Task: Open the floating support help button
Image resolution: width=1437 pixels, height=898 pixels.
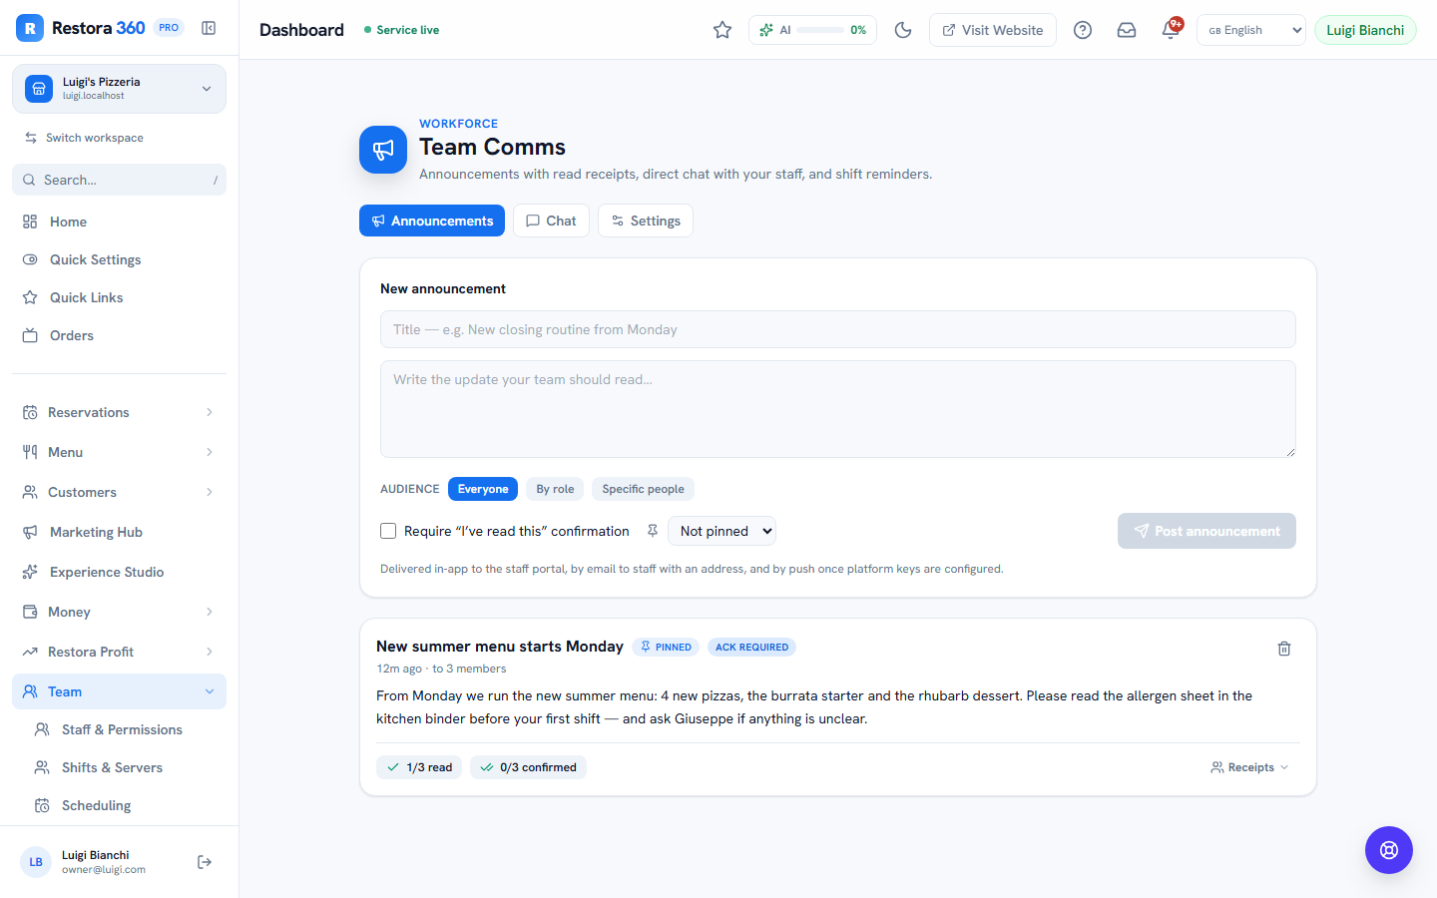Action: pos(1389,850)
